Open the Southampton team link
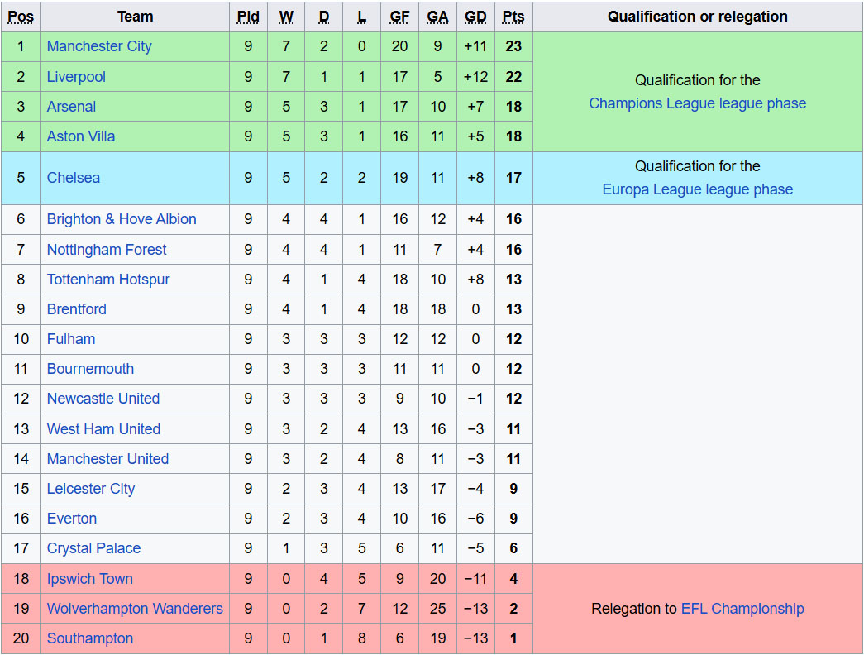 click(x=90, y=638)
